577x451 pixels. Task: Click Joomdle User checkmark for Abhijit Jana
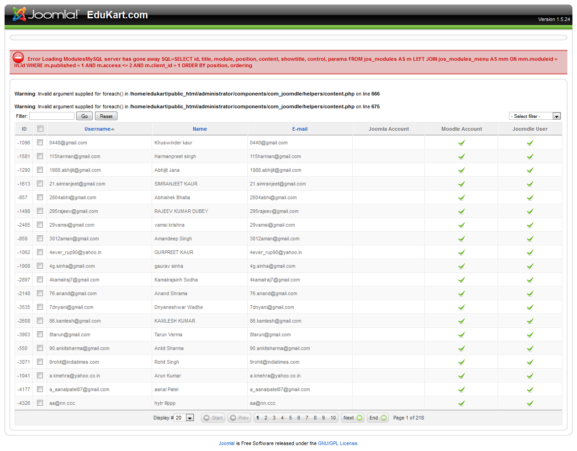click(530, 170)
